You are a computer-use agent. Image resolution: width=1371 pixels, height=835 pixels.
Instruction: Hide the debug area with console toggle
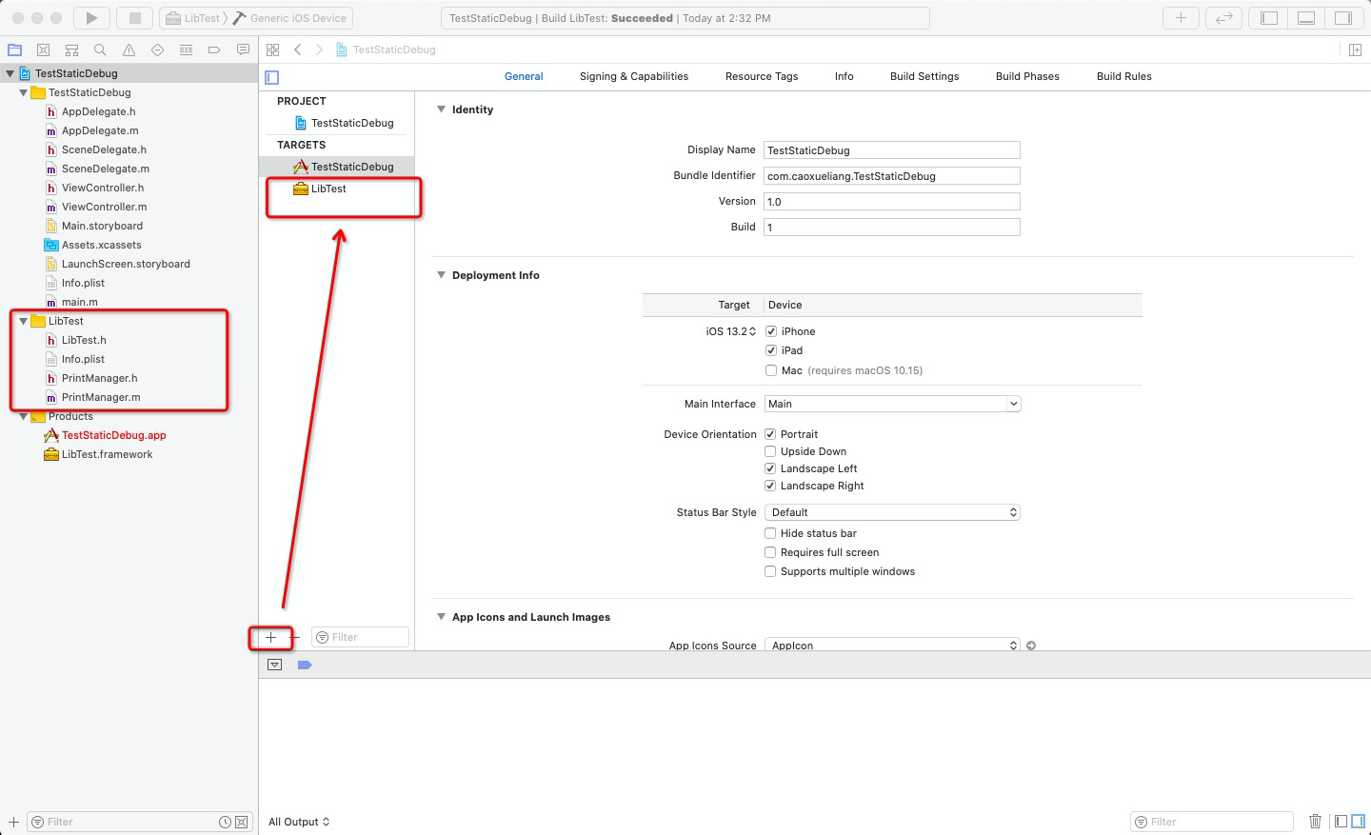pyautogui.click(x=275, y=665)
